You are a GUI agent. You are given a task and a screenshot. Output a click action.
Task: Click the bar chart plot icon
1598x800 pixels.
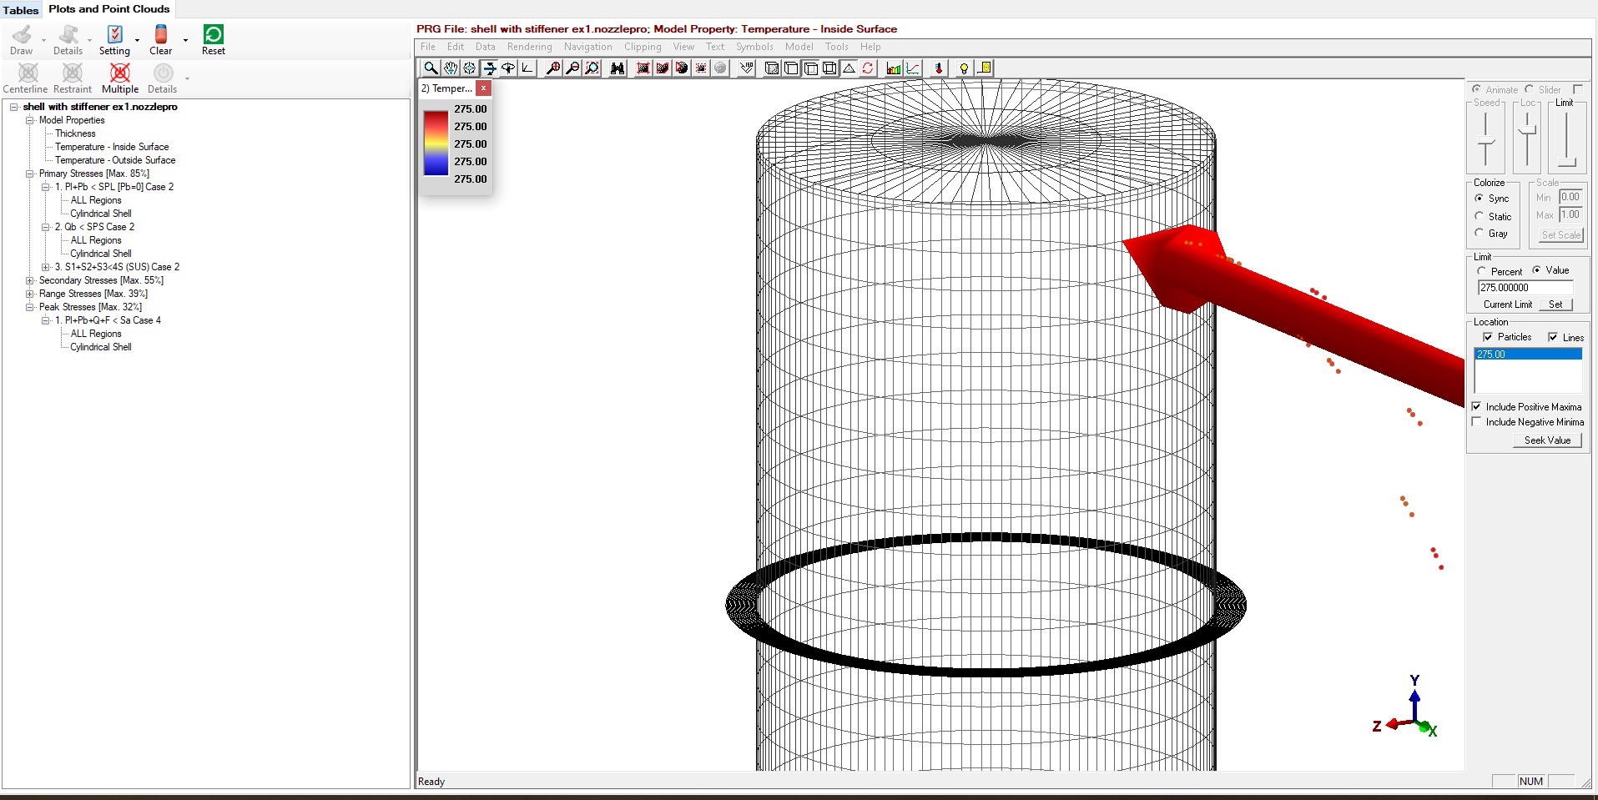[x=894, y=68]
